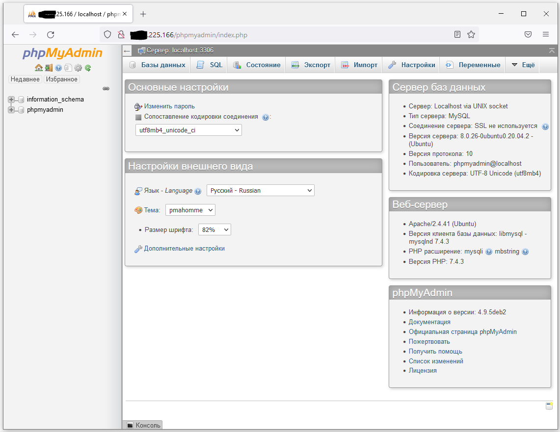Open the Импорт tab
Screen dimensions: 560x432
[x=359, y=65]
